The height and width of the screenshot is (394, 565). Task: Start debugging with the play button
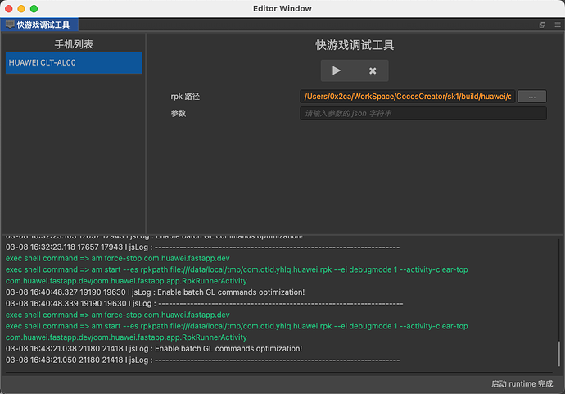[337, 70]
